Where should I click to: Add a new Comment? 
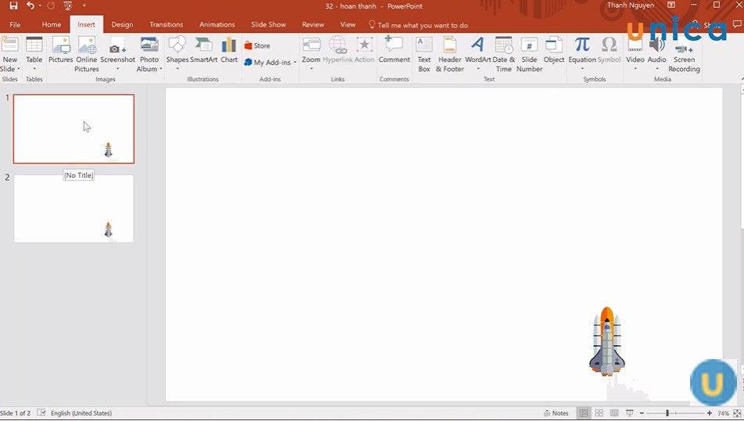pos(394,51)
